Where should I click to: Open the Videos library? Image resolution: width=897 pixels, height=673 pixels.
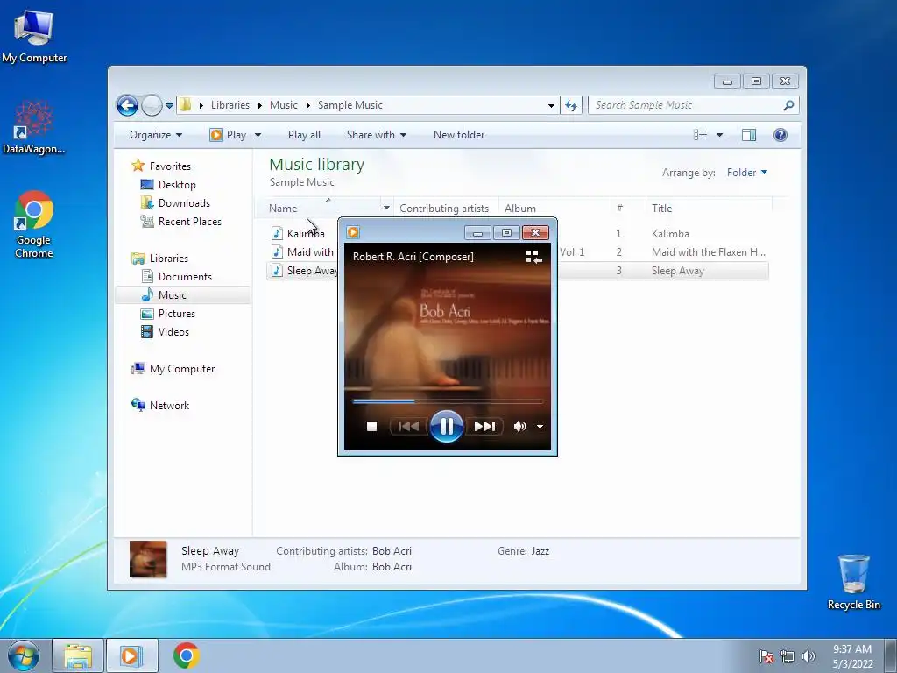click(x=173, y=332)
